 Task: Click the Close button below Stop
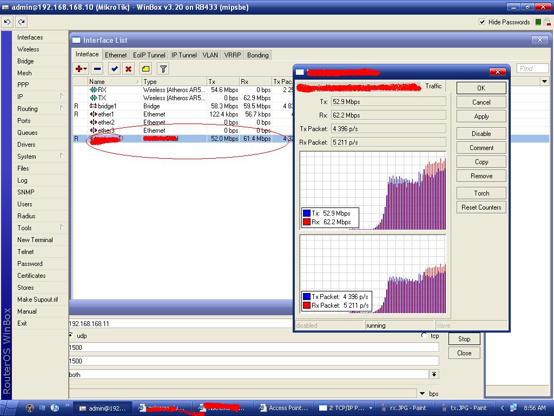coord(464,353)
